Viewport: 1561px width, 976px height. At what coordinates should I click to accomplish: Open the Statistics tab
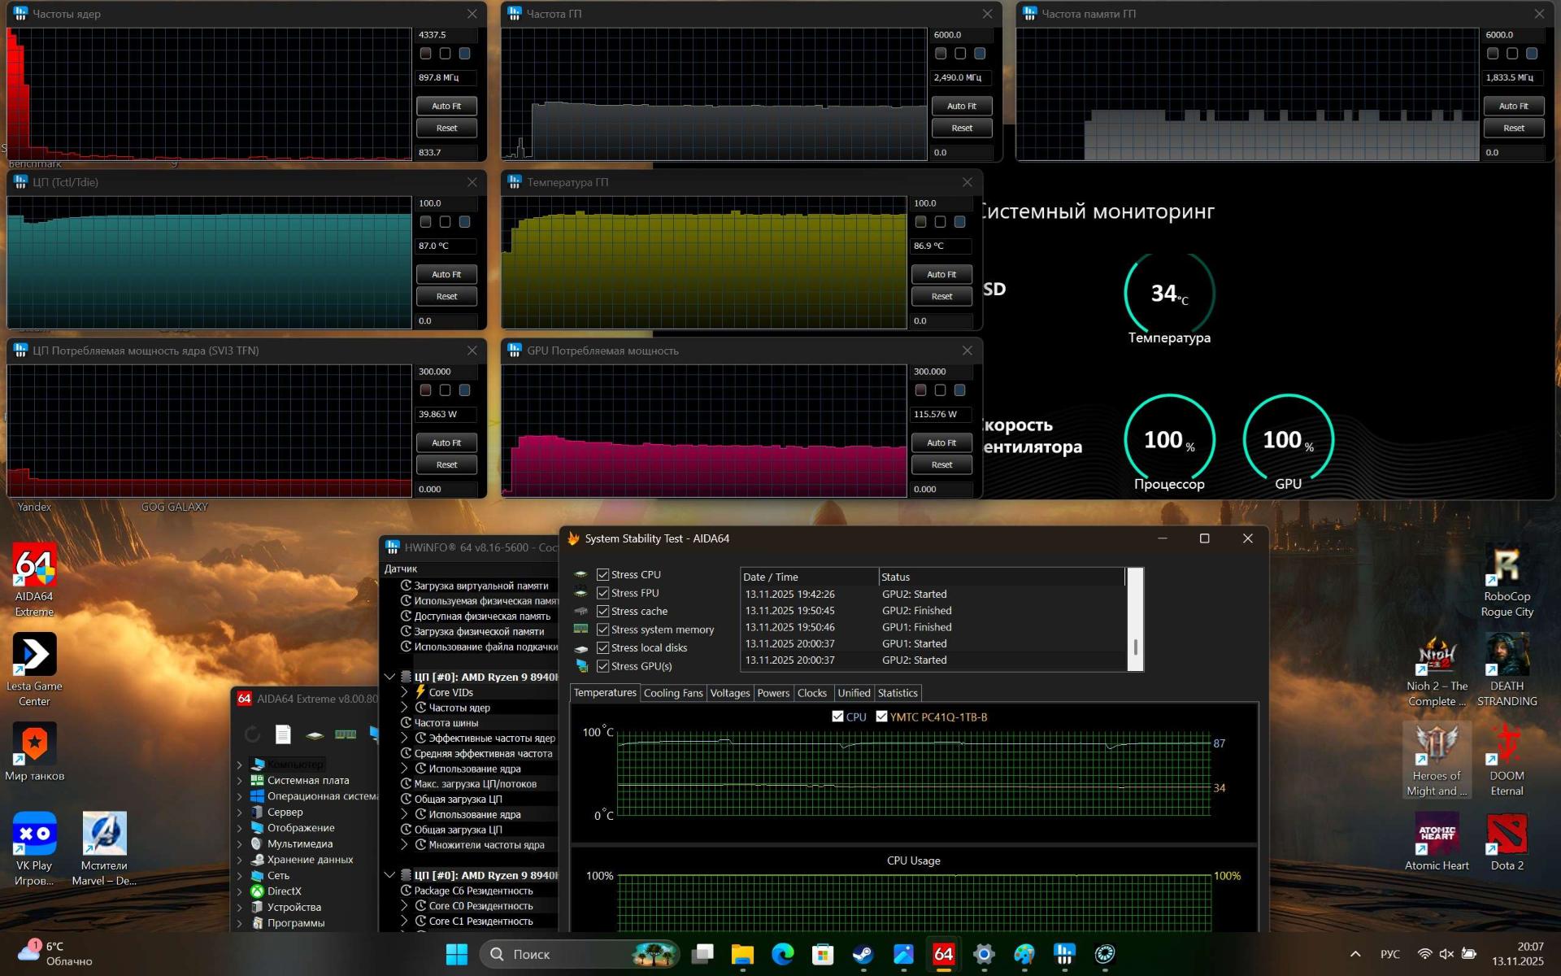coord(898,693)
